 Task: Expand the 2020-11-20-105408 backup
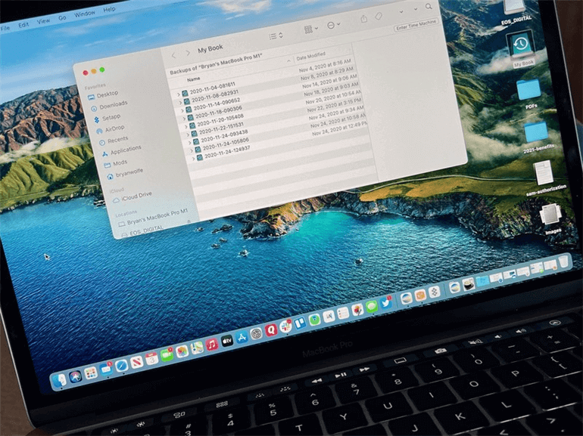(186, 127)
